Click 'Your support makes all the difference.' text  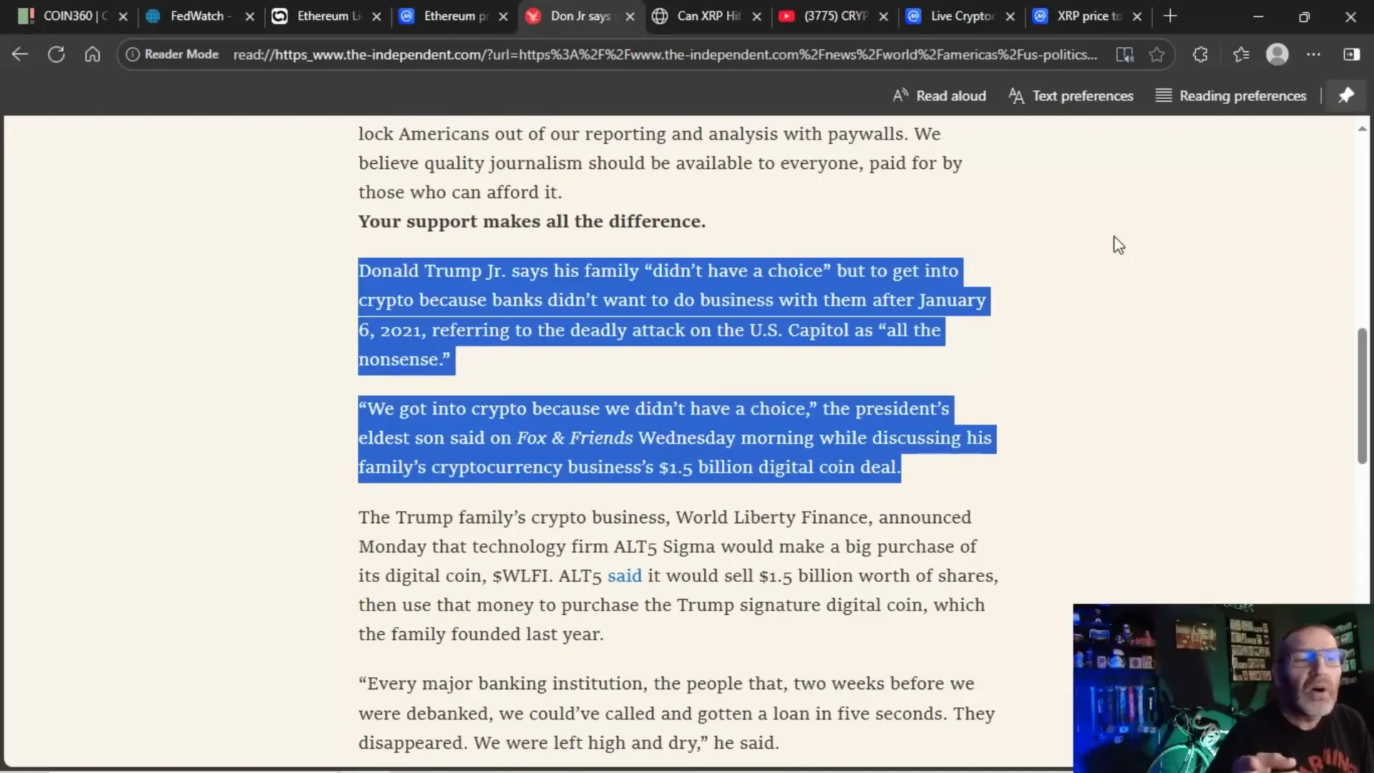coord(532,222)
